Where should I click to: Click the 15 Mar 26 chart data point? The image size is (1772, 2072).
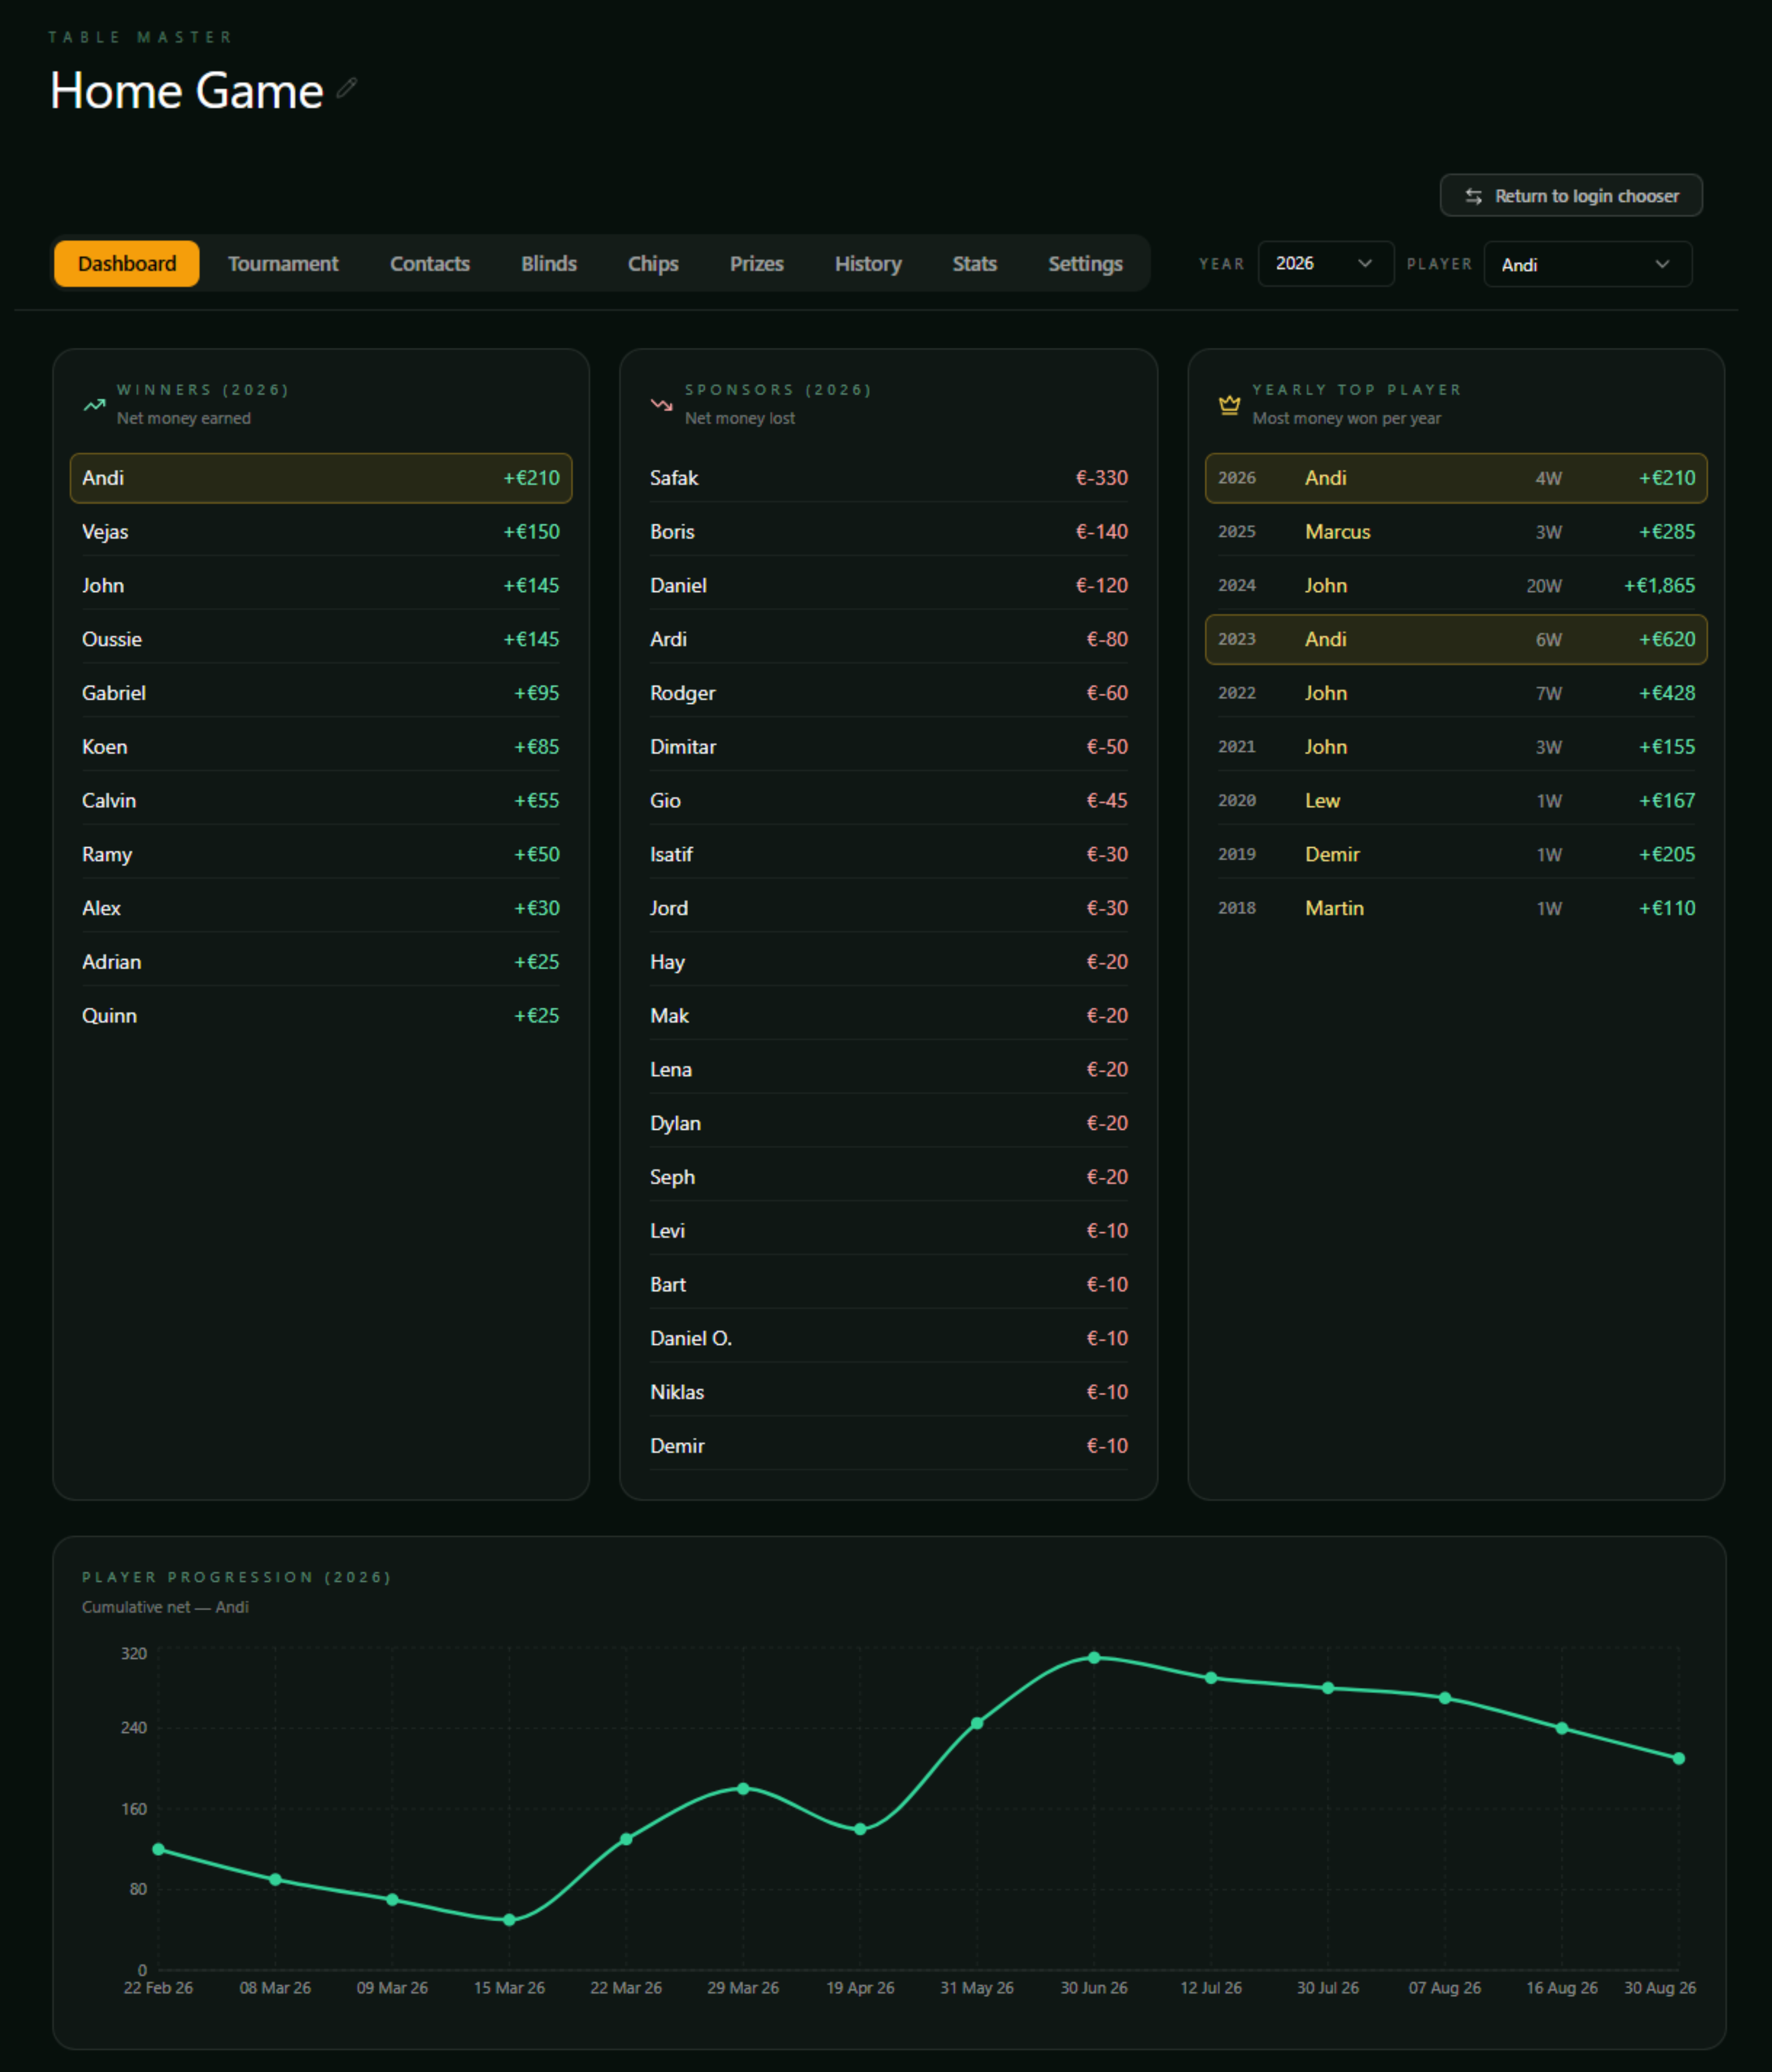point(509,1920)
